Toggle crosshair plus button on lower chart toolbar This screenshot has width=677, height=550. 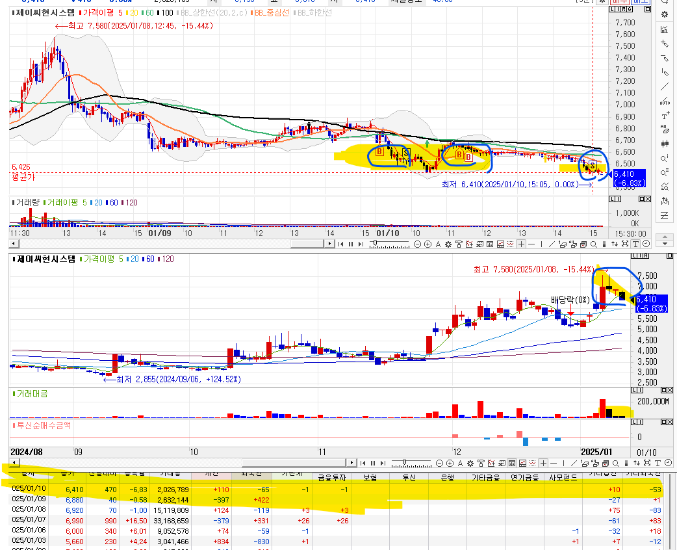pyautogui.click(x=543, y=463)
